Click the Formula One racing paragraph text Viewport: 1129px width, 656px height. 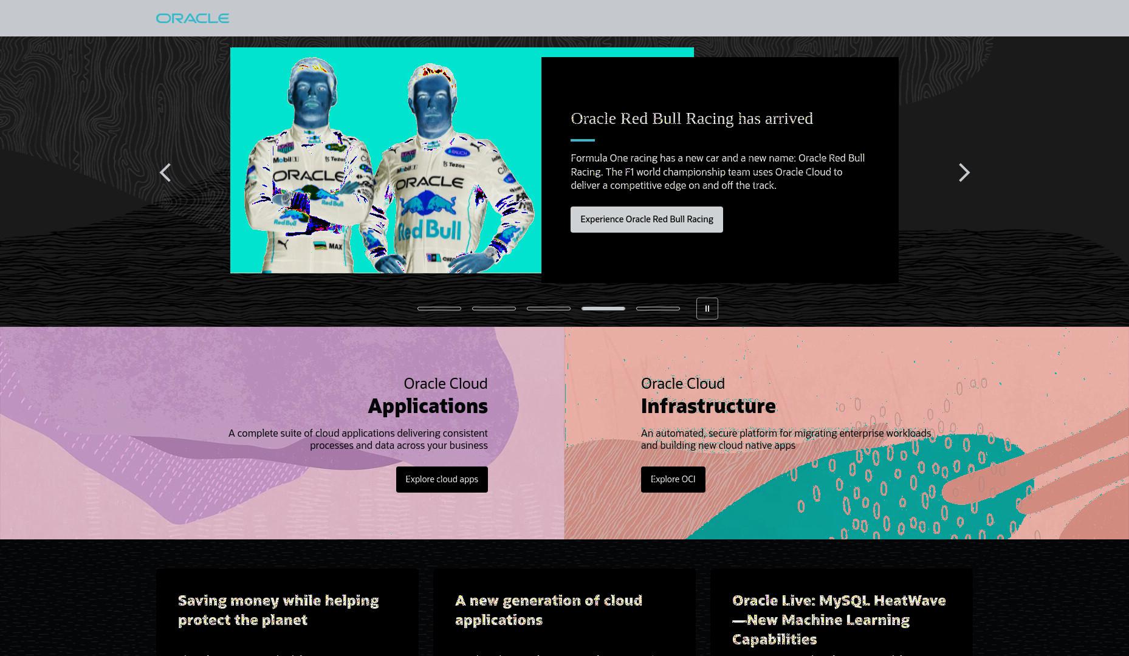pyautogui.click(x=718, y=172)
